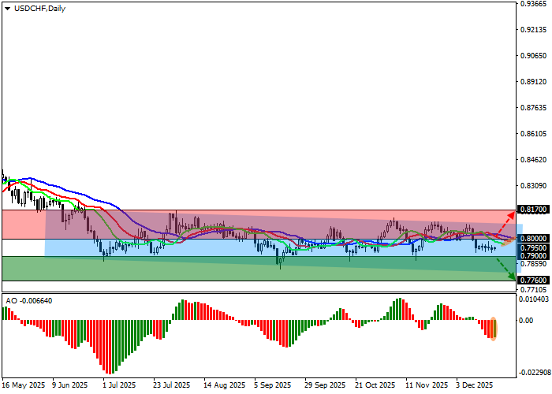This screenshot has width=552, height=394.
Task: Open the chart menu triangle beside USDCHF
Action: click(x=7, y=9)
